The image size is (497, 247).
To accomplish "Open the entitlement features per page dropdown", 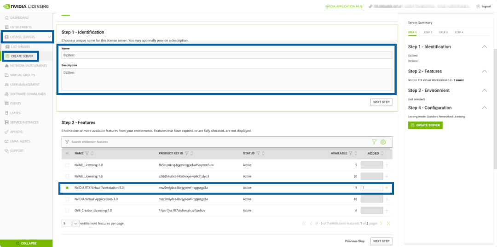I will pos(70,223).
